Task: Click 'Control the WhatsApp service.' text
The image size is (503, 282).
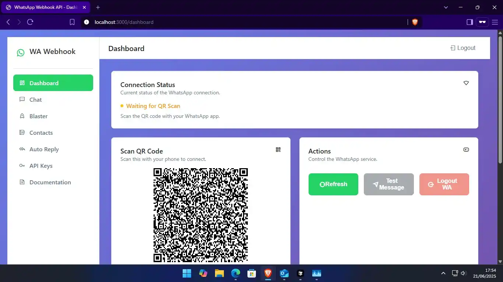Action: tap(343, 159)
